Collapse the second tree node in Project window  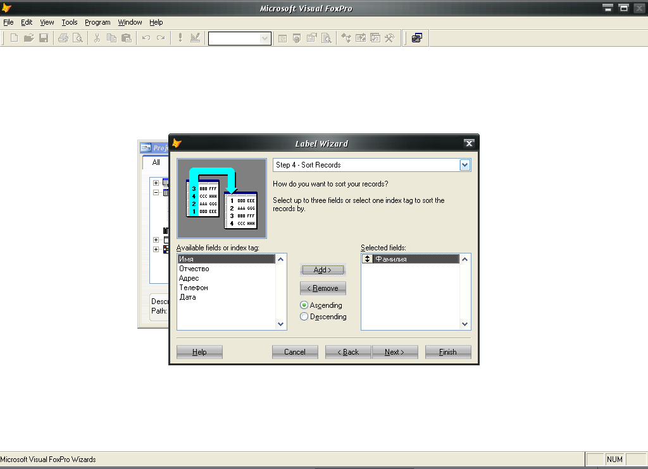(x=156, y=192)
